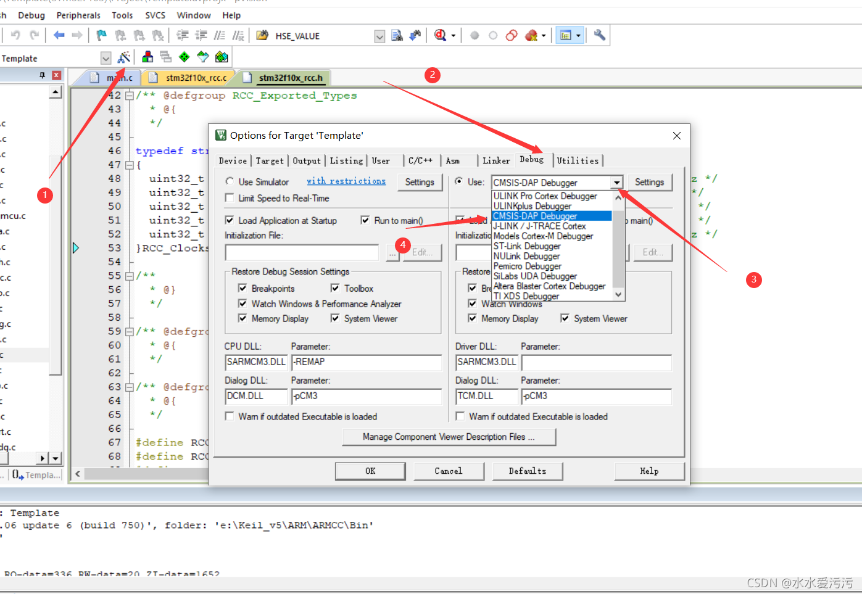This screenshot has height=594, width=862.
Task: Go to the next bookmark icon
Action: click(139, 35)
